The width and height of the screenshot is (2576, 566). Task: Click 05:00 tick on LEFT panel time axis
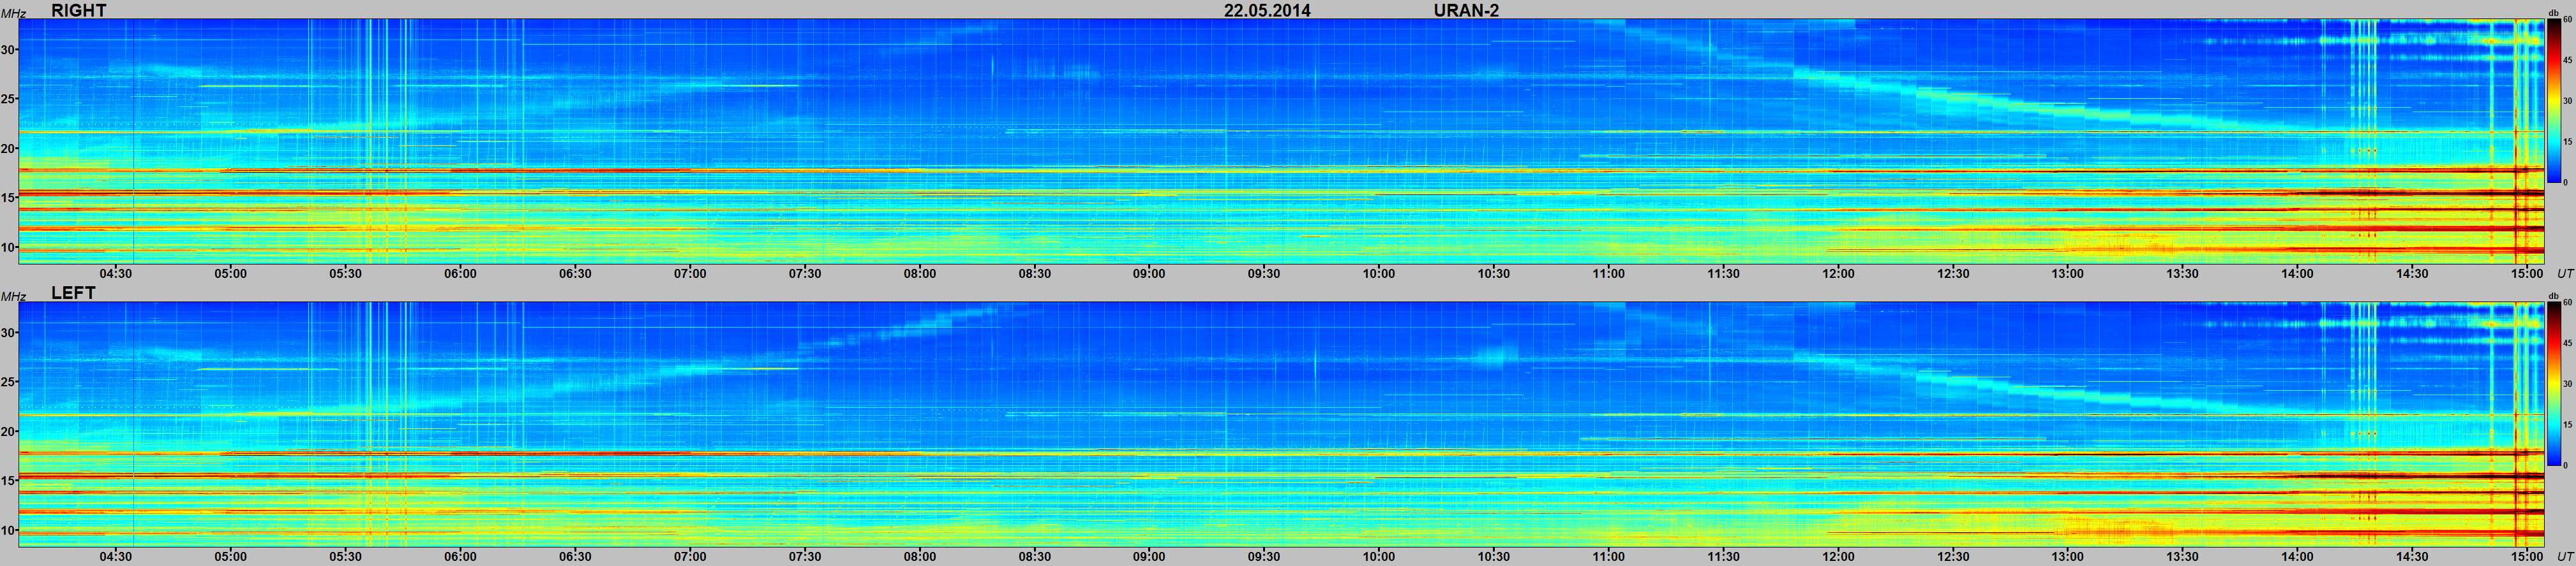tap(230, 557)
